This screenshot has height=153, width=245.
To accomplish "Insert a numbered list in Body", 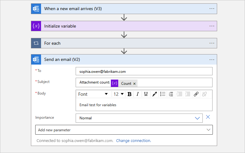I will point(171,94).
